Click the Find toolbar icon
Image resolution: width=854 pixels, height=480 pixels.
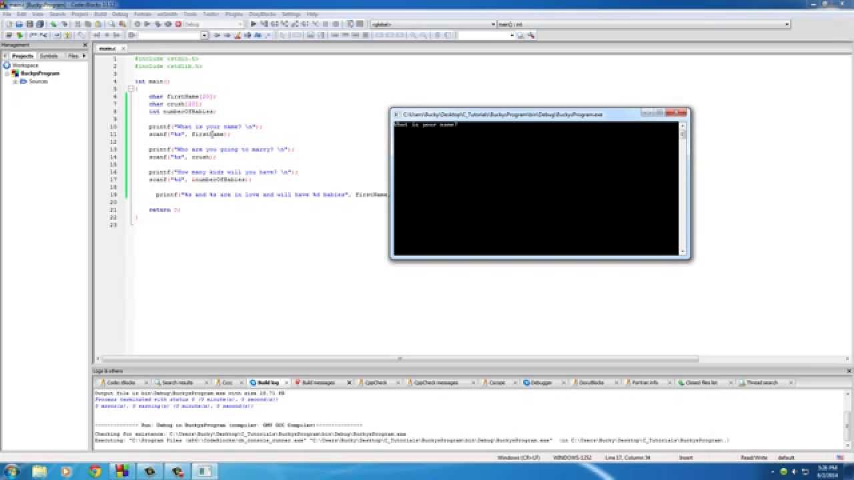[111, 24]
